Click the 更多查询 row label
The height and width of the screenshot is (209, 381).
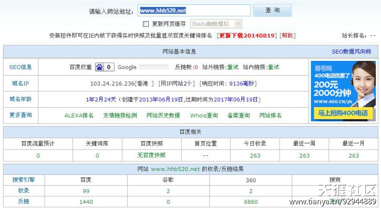(x=20, y=115)
